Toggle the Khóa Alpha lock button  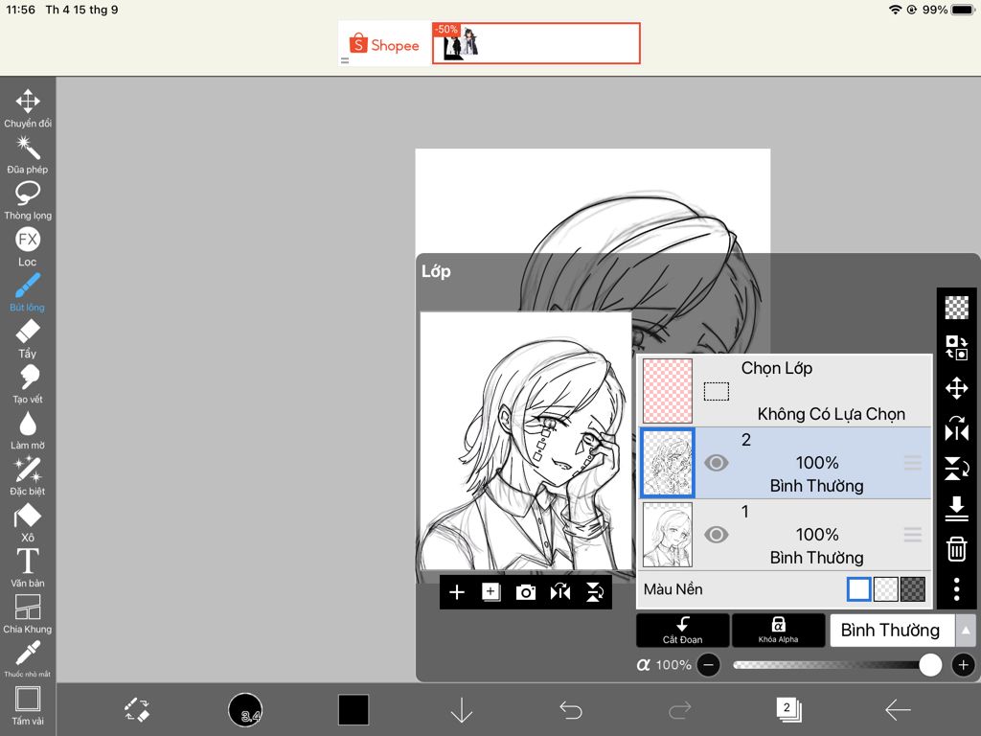click(778, 630)
